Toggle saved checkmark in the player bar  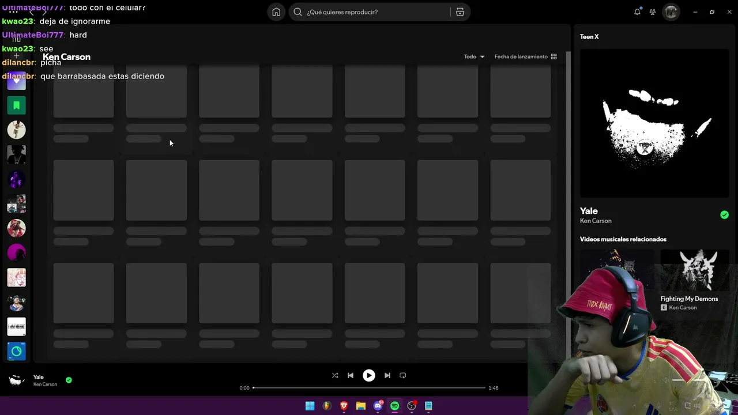click(69, 380)
